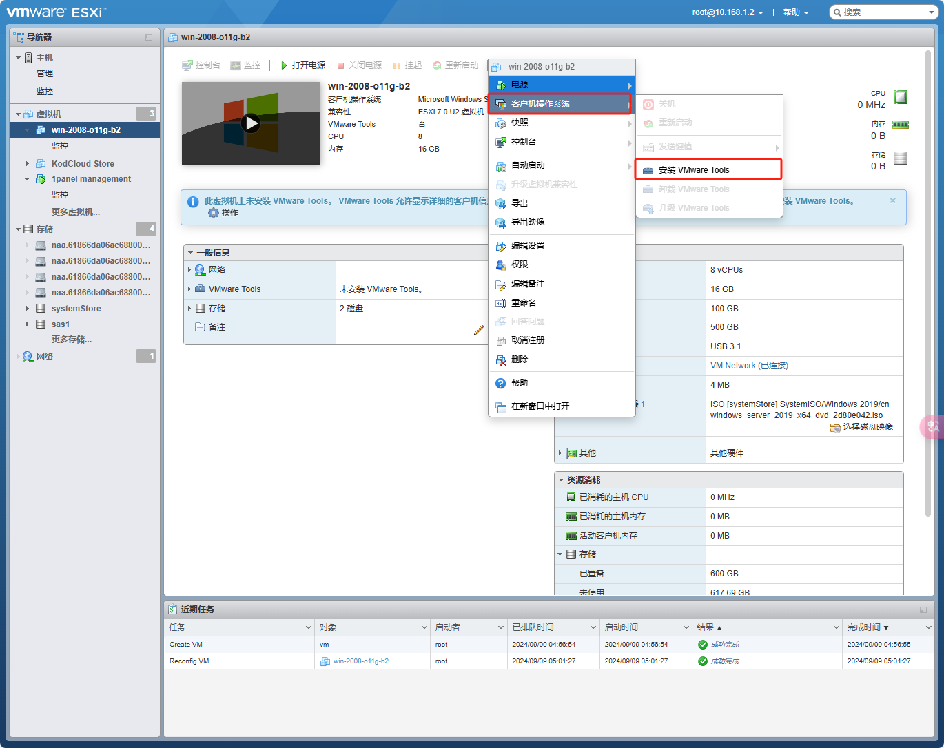Expand the KodCloud Store VM node
This screenshot has width=944, height=748.
coord(28,164)
